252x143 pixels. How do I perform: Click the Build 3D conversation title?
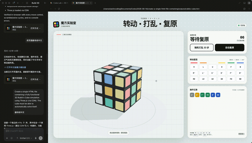[x=35, y=3]
